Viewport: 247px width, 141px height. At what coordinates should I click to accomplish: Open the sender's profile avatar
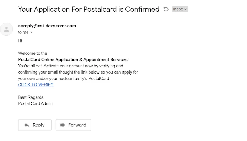point(6,29)
